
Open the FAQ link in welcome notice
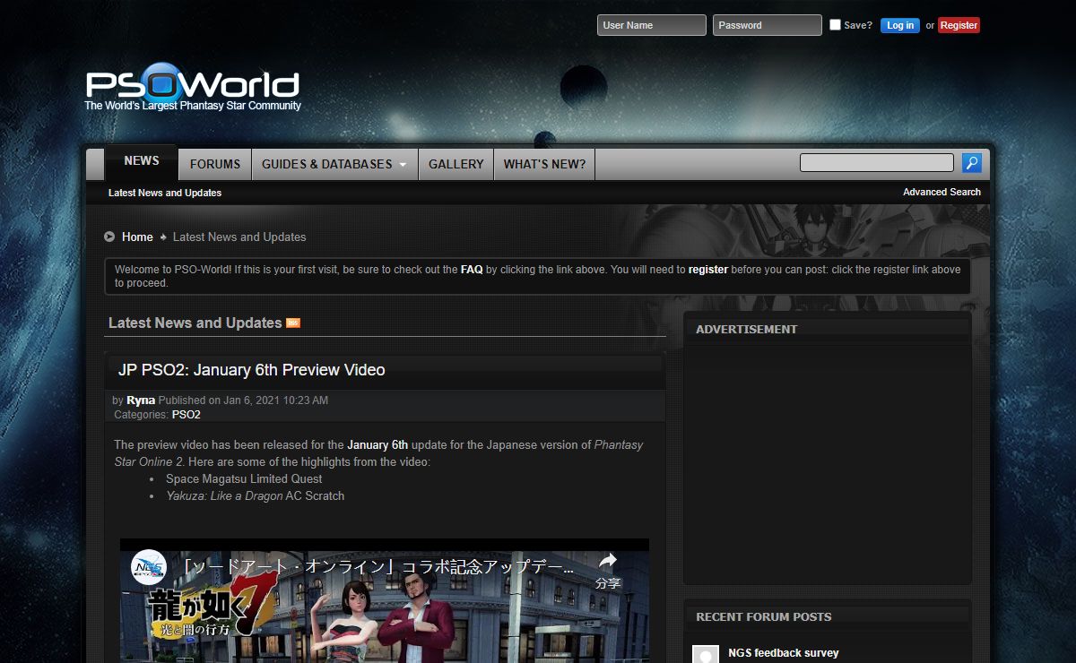[472, 269]
